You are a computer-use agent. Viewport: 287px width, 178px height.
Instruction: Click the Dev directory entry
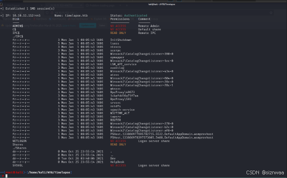point(113,158)
